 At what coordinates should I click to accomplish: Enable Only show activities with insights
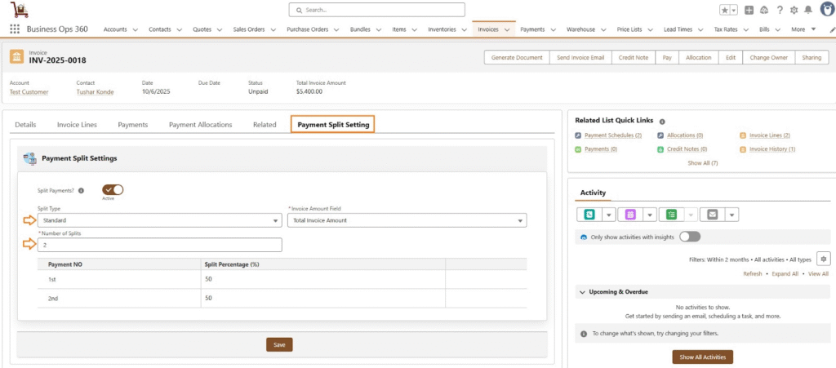690,237
